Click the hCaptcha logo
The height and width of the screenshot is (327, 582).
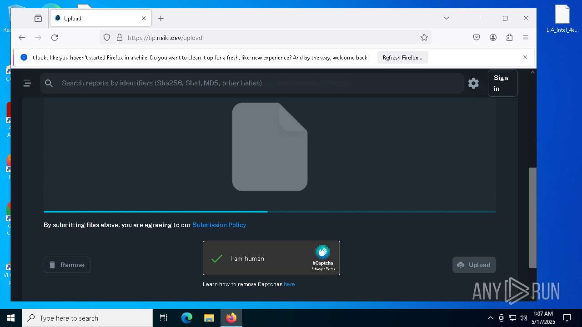pyautogui.click(x=322, y=254)
